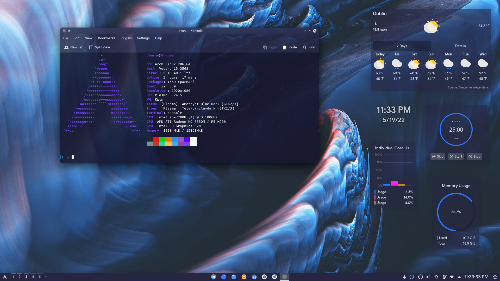500x281 pixels.
Task: Add a new virtual desktop with plus
Action: [x=46, y=277]
